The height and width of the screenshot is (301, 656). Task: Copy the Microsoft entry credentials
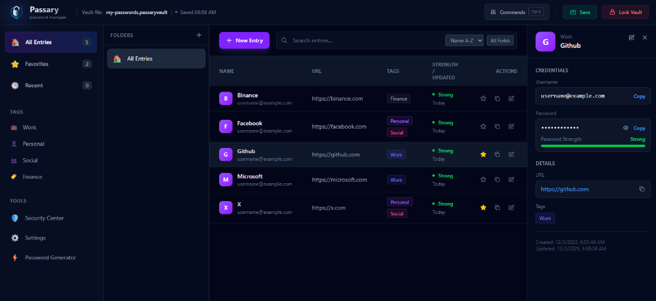[x=497, y=179]
